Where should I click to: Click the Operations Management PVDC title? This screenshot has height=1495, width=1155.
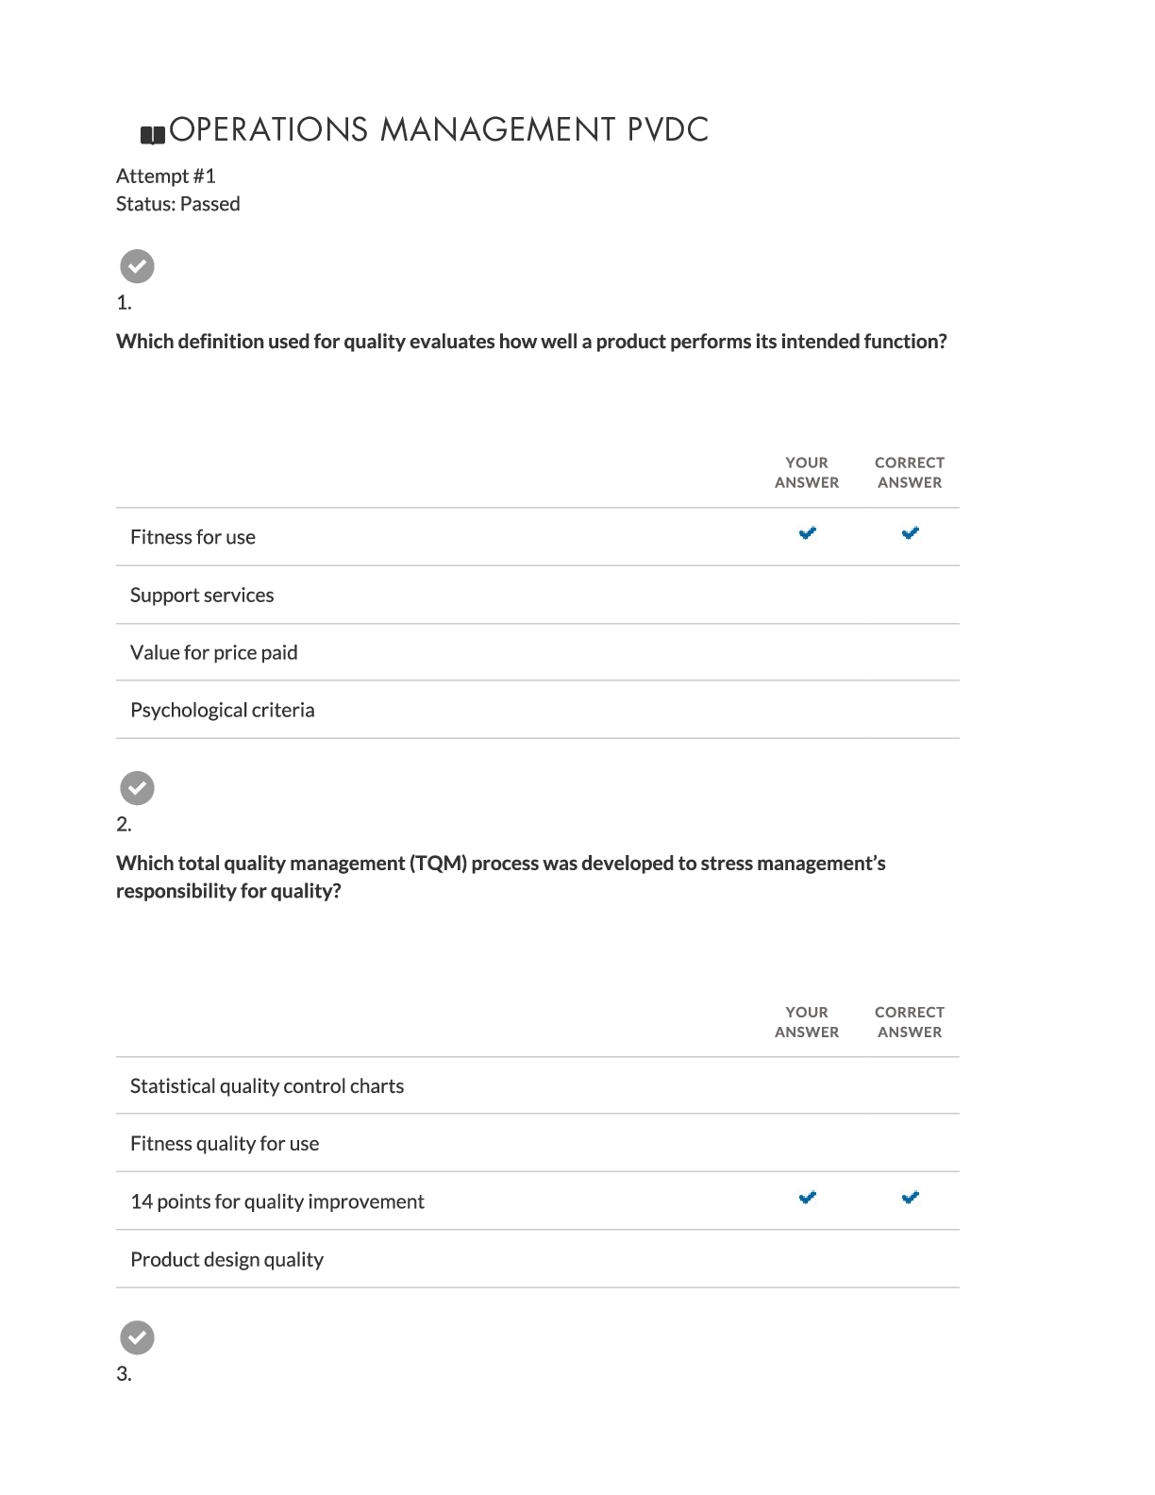439,130
